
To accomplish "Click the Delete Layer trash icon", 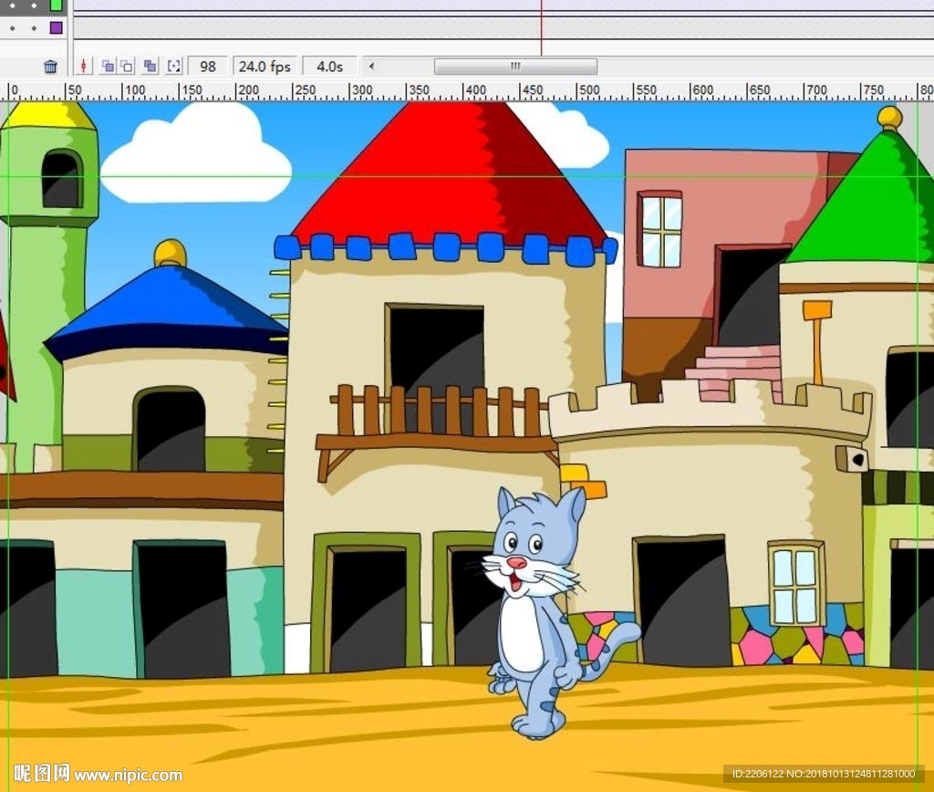I will pyautogui.click(x=50, y=67).
